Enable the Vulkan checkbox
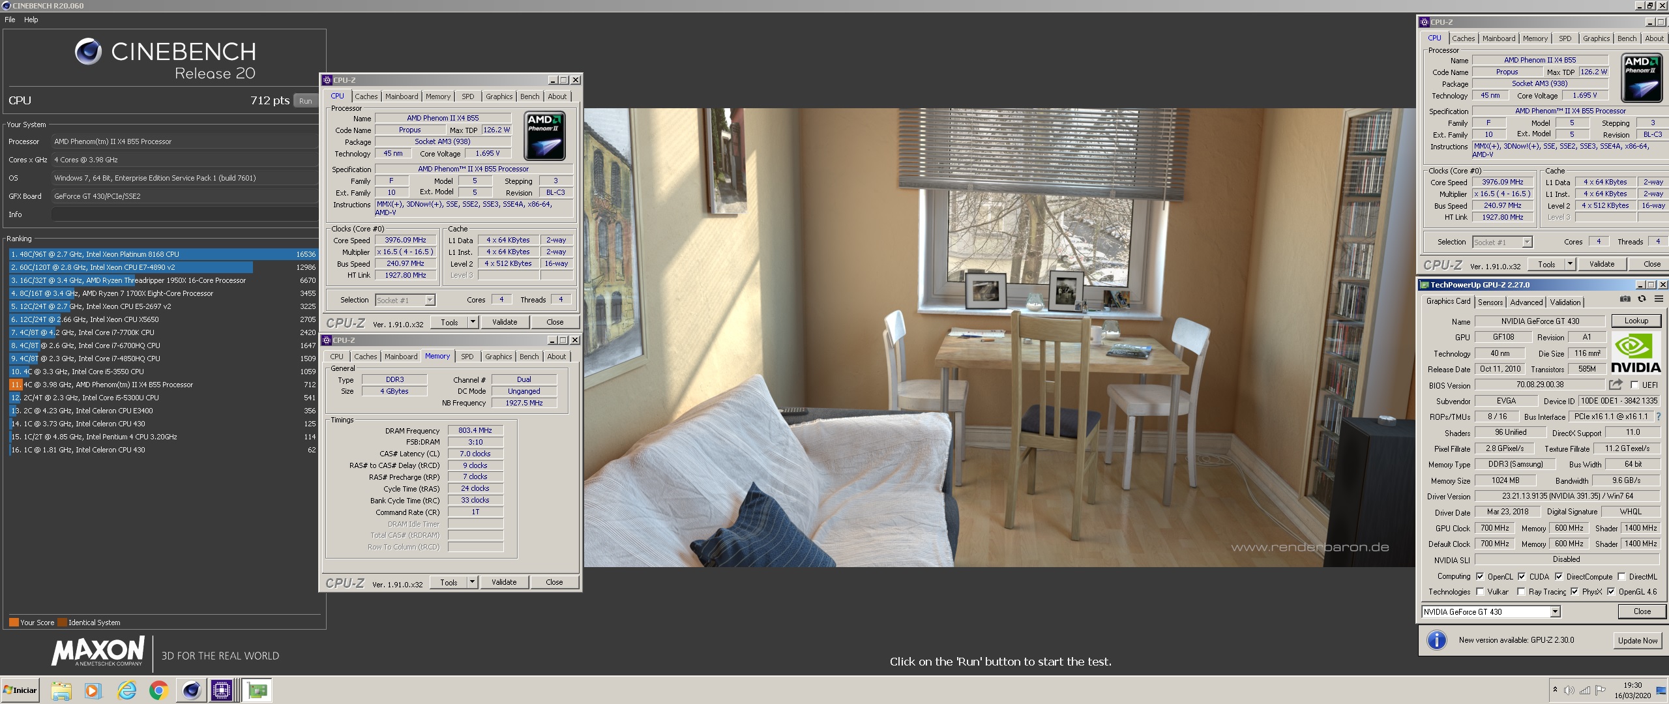The height and width of the screenshot is (704, 1669). tap(1480, 591)
